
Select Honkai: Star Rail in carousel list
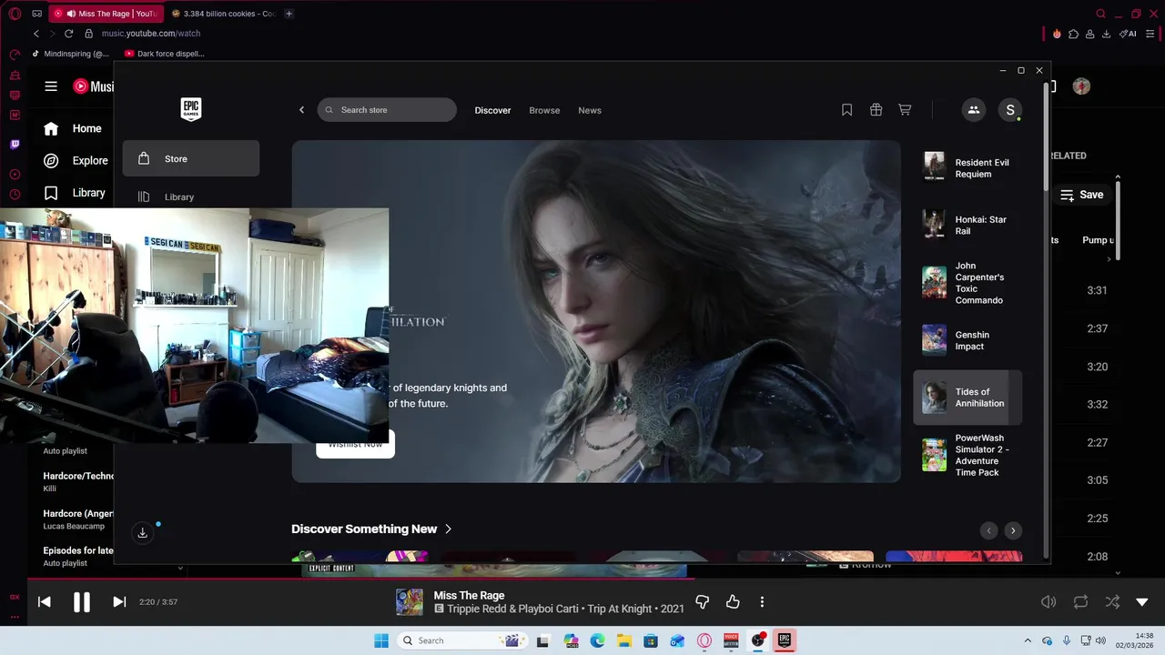click(x=967, y=225)
